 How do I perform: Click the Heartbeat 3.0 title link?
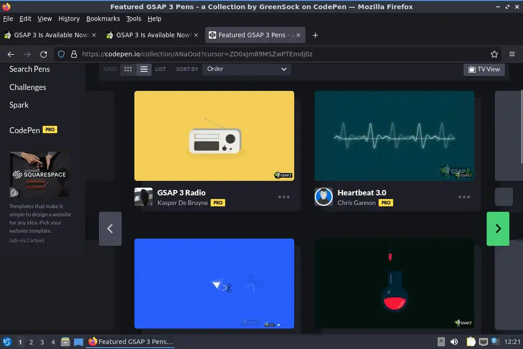point(361,193)
